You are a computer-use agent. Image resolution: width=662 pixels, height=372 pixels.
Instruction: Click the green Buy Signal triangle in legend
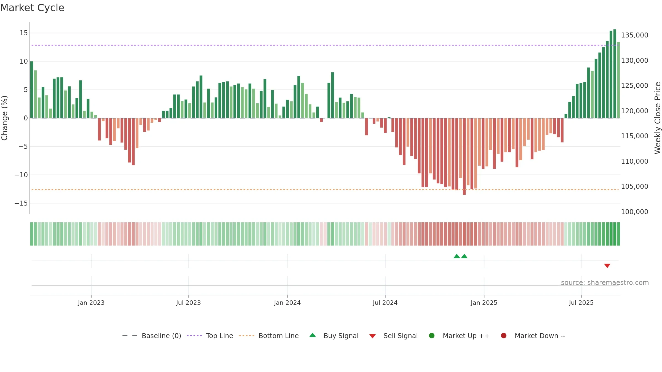313,335
